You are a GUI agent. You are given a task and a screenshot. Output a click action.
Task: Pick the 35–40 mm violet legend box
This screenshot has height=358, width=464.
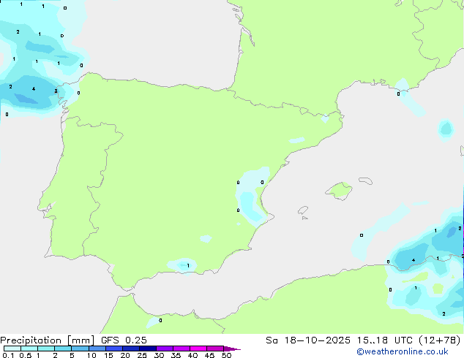181,349
